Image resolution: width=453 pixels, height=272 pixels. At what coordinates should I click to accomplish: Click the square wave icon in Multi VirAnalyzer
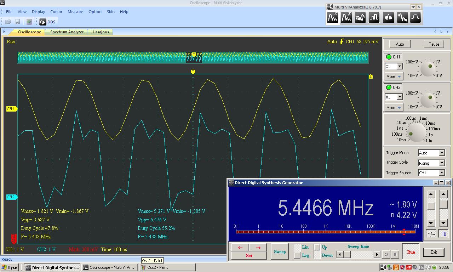(x=374, y=17)
